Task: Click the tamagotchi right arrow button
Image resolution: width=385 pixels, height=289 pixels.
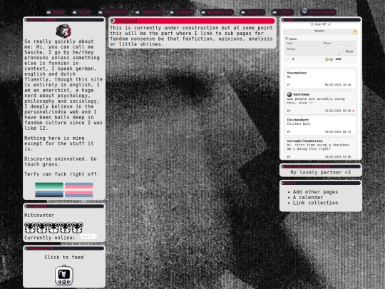Action: 68,282
